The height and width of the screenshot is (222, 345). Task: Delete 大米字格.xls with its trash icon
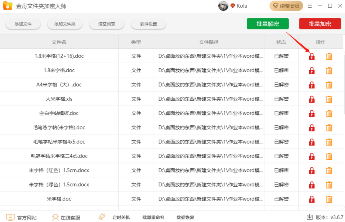click(329, 99)
